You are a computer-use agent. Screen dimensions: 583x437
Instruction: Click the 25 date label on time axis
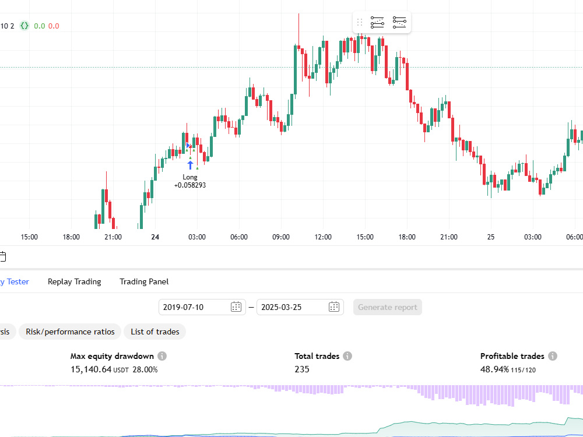click(491, 237)
